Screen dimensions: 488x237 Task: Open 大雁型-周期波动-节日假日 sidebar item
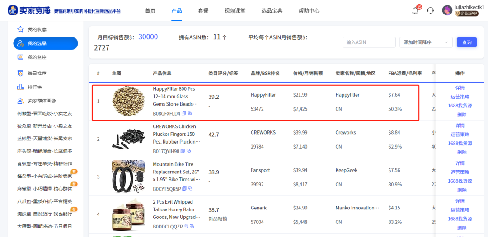tap(45, 227)
